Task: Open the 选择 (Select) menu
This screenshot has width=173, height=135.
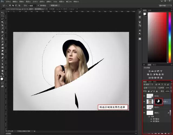Action: (x=42, y=2)
